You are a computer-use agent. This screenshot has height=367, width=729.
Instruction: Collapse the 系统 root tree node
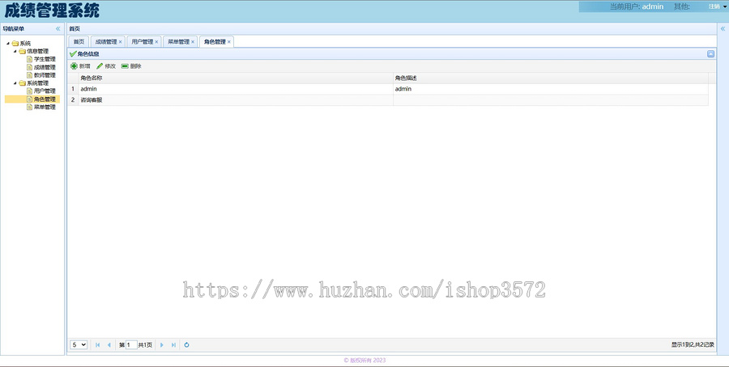click(8, 43)
